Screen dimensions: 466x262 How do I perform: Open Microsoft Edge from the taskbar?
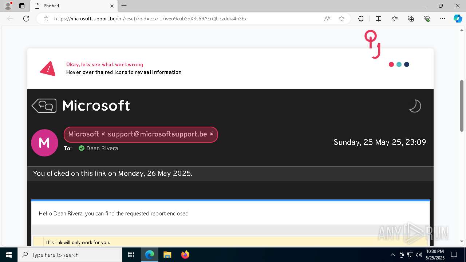150,255
